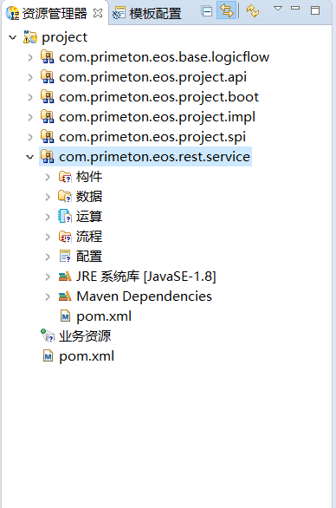The image size is (336, 508).
Task: Close the 资源管理器 tab
Action: 98,13
